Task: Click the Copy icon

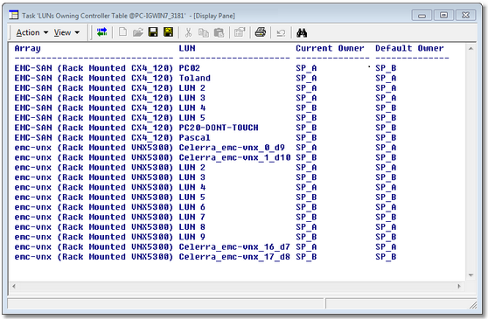Action: click(x=204, y=32)
